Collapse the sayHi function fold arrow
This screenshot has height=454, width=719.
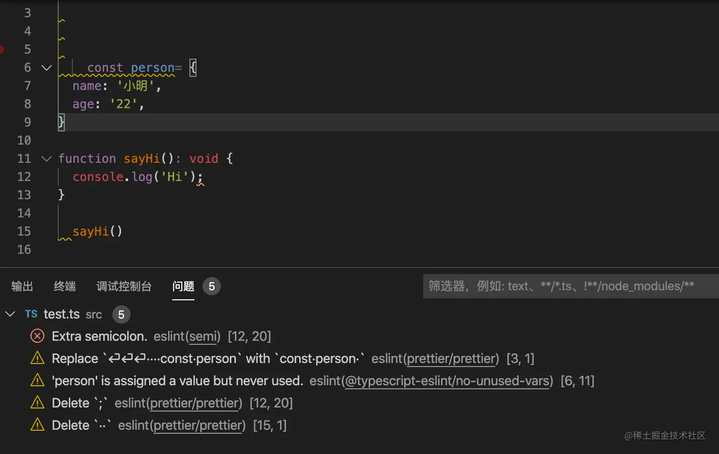pyautogui.click(x=47, y=159)
